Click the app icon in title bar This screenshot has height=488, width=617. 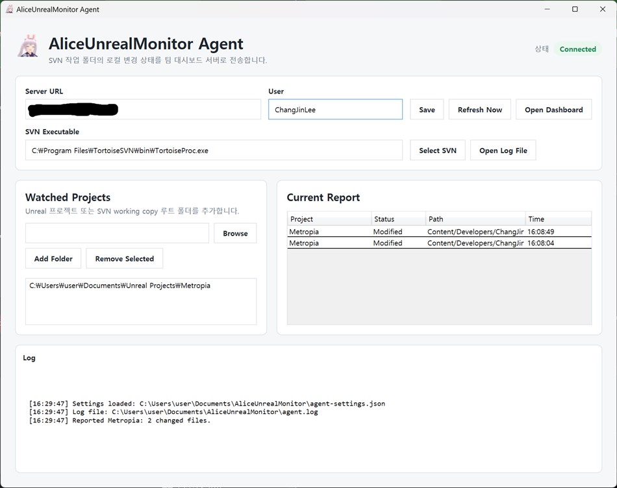click(10, 9)
